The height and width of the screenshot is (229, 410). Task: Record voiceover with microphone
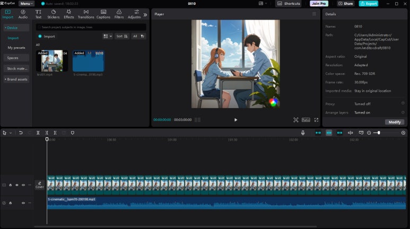coord(303,133)
